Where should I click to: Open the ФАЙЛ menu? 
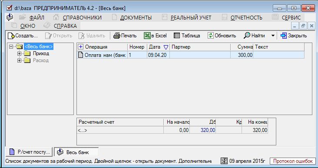click(36, 18)
